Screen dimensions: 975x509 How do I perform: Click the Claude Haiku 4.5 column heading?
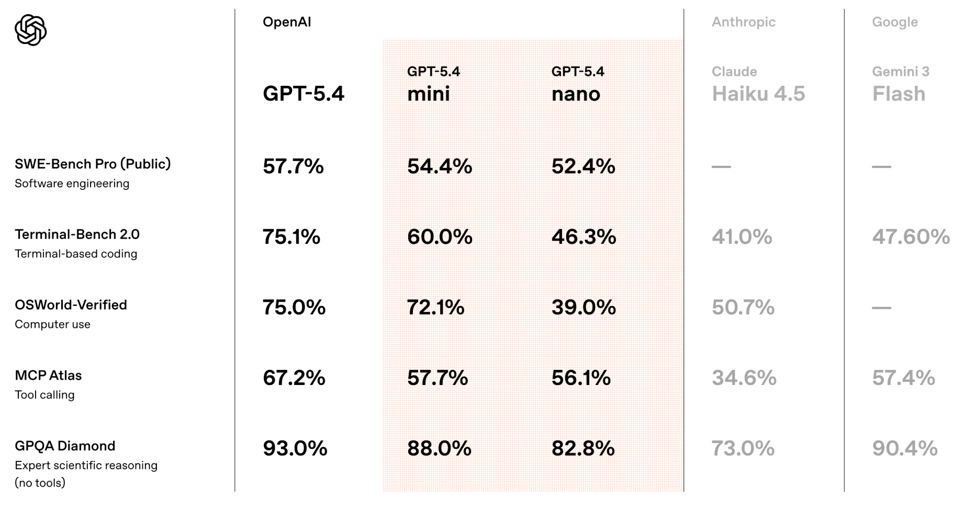(x=758, y=84)
